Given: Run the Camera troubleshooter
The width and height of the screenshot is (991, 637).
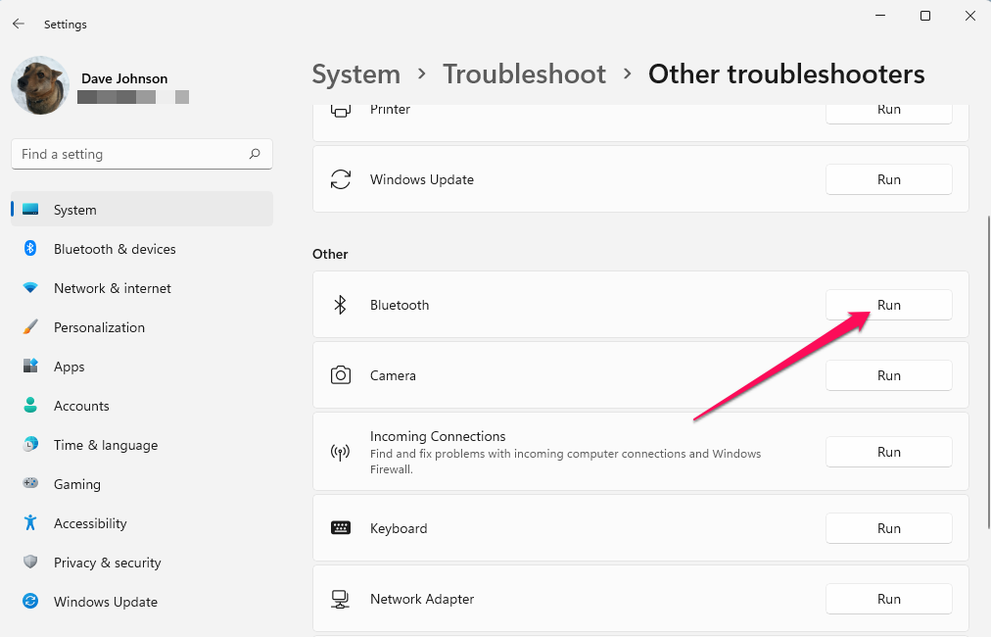Looking at the screenshot, I should (x=888, y=375).
